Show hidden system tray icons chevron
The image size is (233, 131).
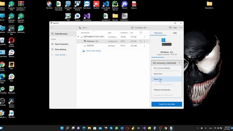point(198,128)
